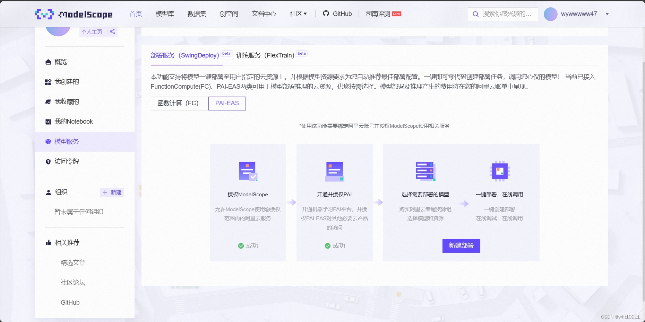Click the 授权ModelScope step icon
Viewport: 645px width, 322px height.
(248, 171)
